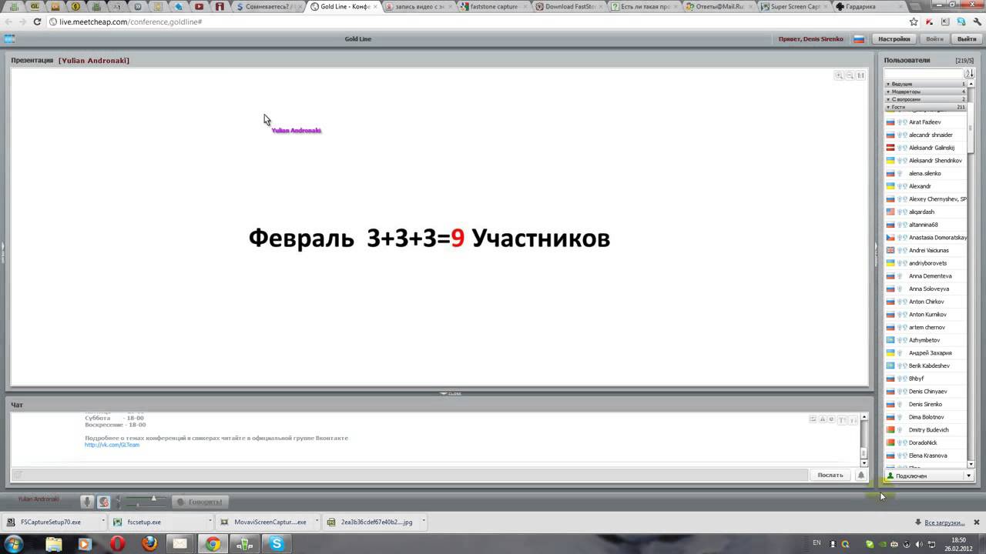
Task: Click the microphone icon in the bottom bar
Action: (87, 502)
